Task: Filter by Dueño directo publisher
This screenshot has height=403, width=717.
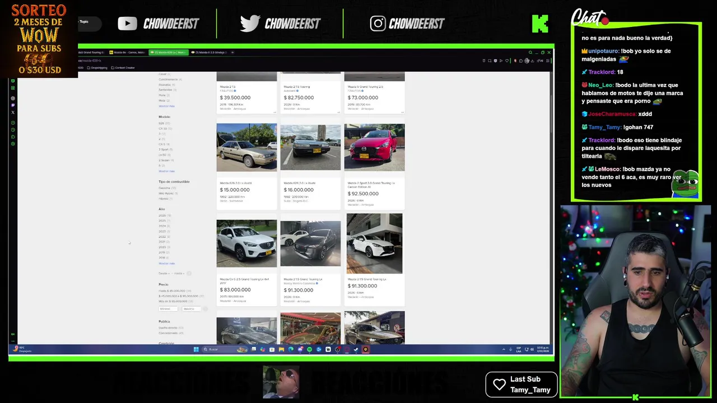Action: coord(170,328)
